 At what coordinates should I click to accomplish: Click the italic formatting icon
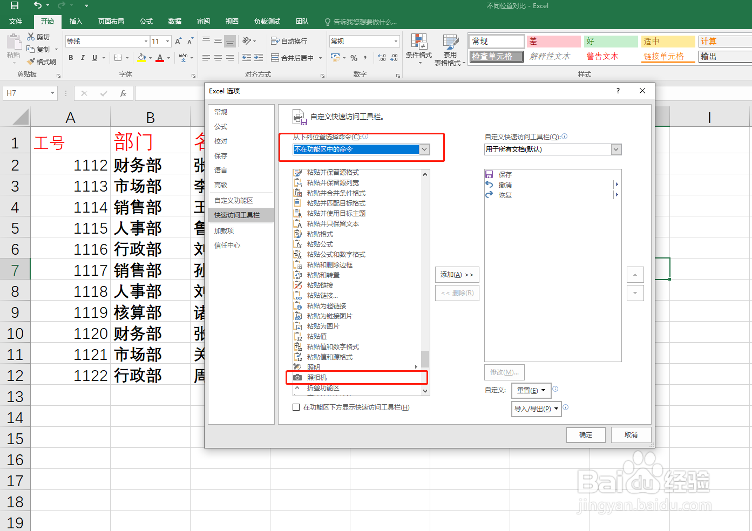82,57
